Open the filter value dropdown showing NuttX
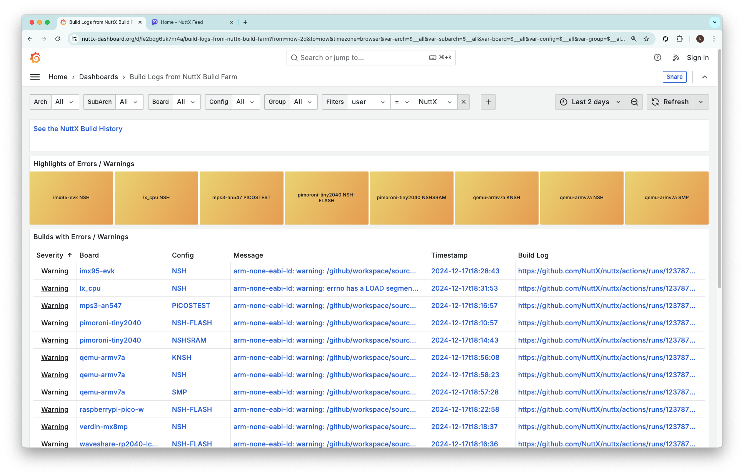The height and width of the screenshot is (476, 744). (x=436, y=102)
